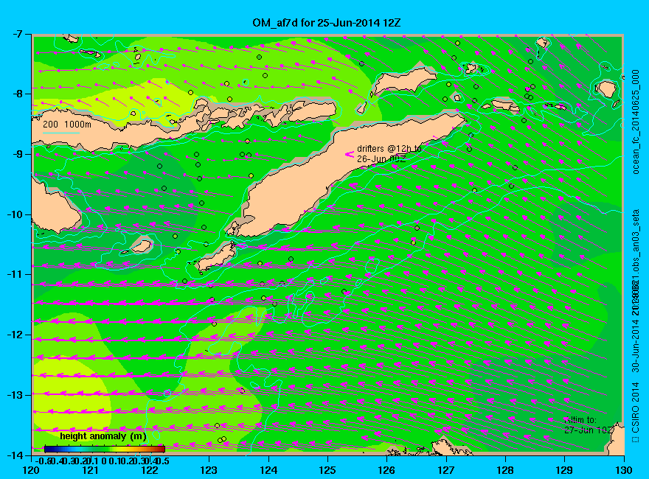Click the '200 1000m' depth contour label
The image size is (649, 479).
point(67,124)
